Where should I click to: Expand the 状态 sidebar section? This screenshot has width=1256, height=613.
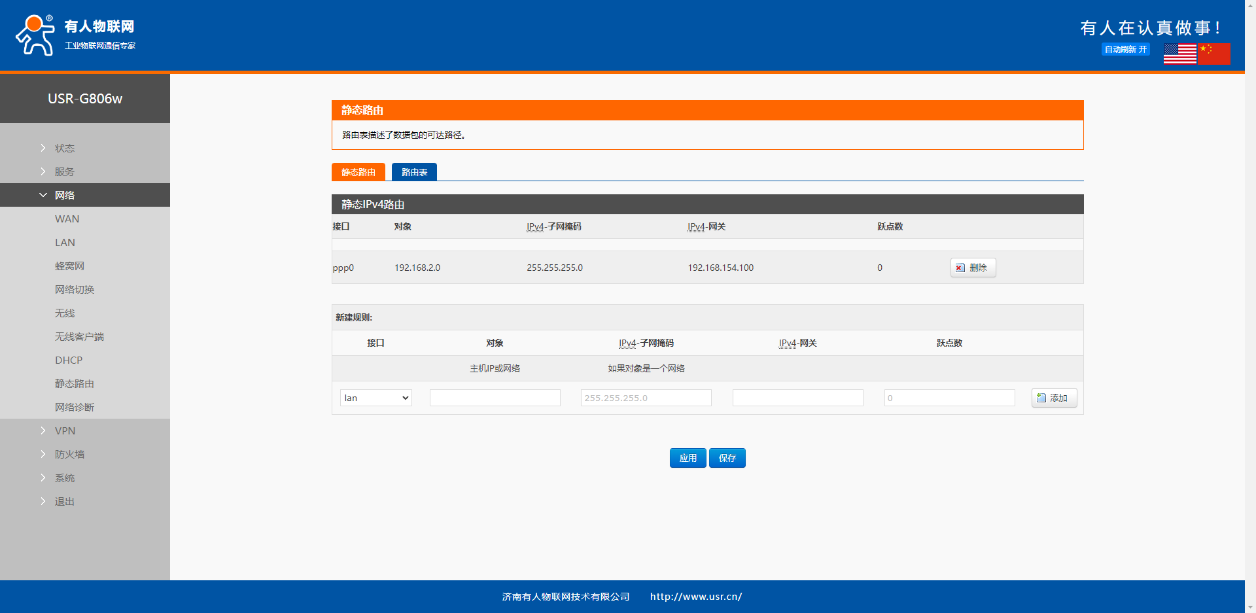[x=65, y=149]
